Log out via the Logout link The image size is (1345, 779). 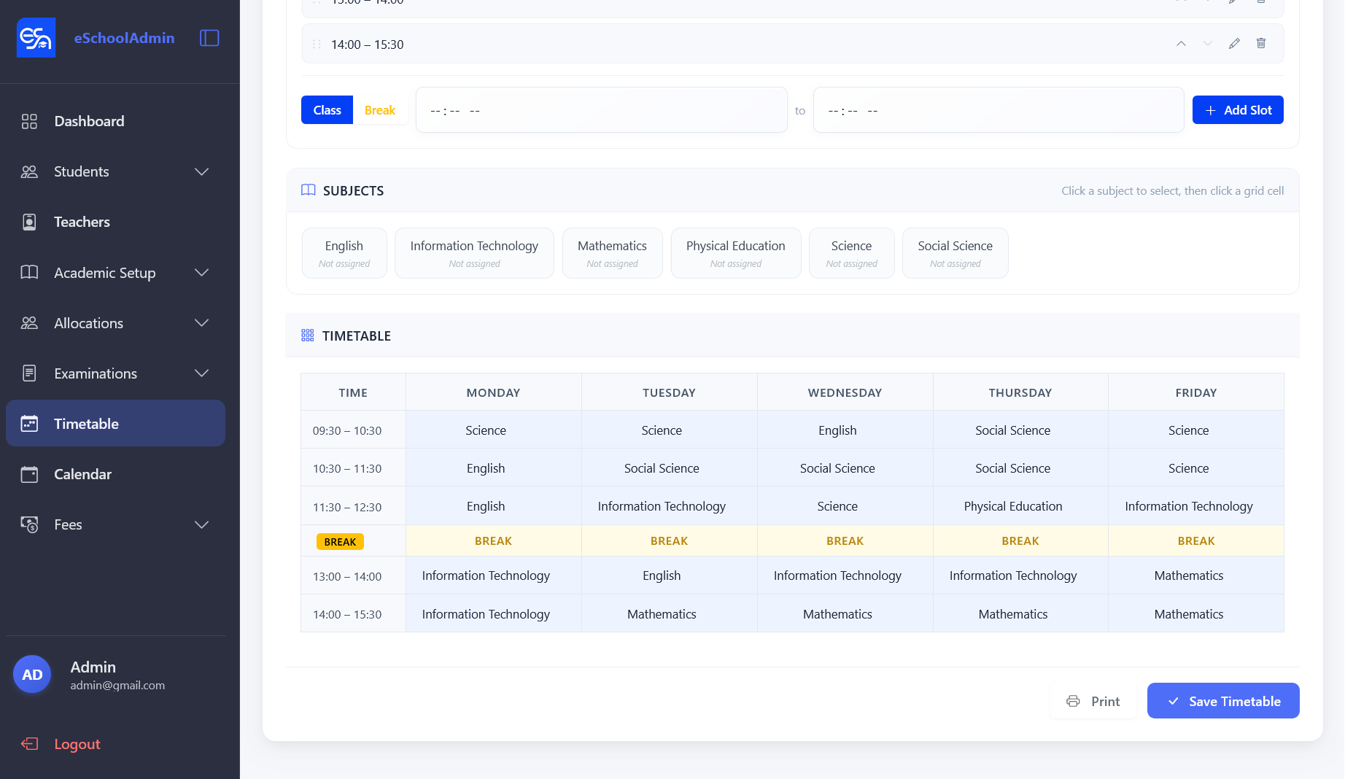[77, 744]
